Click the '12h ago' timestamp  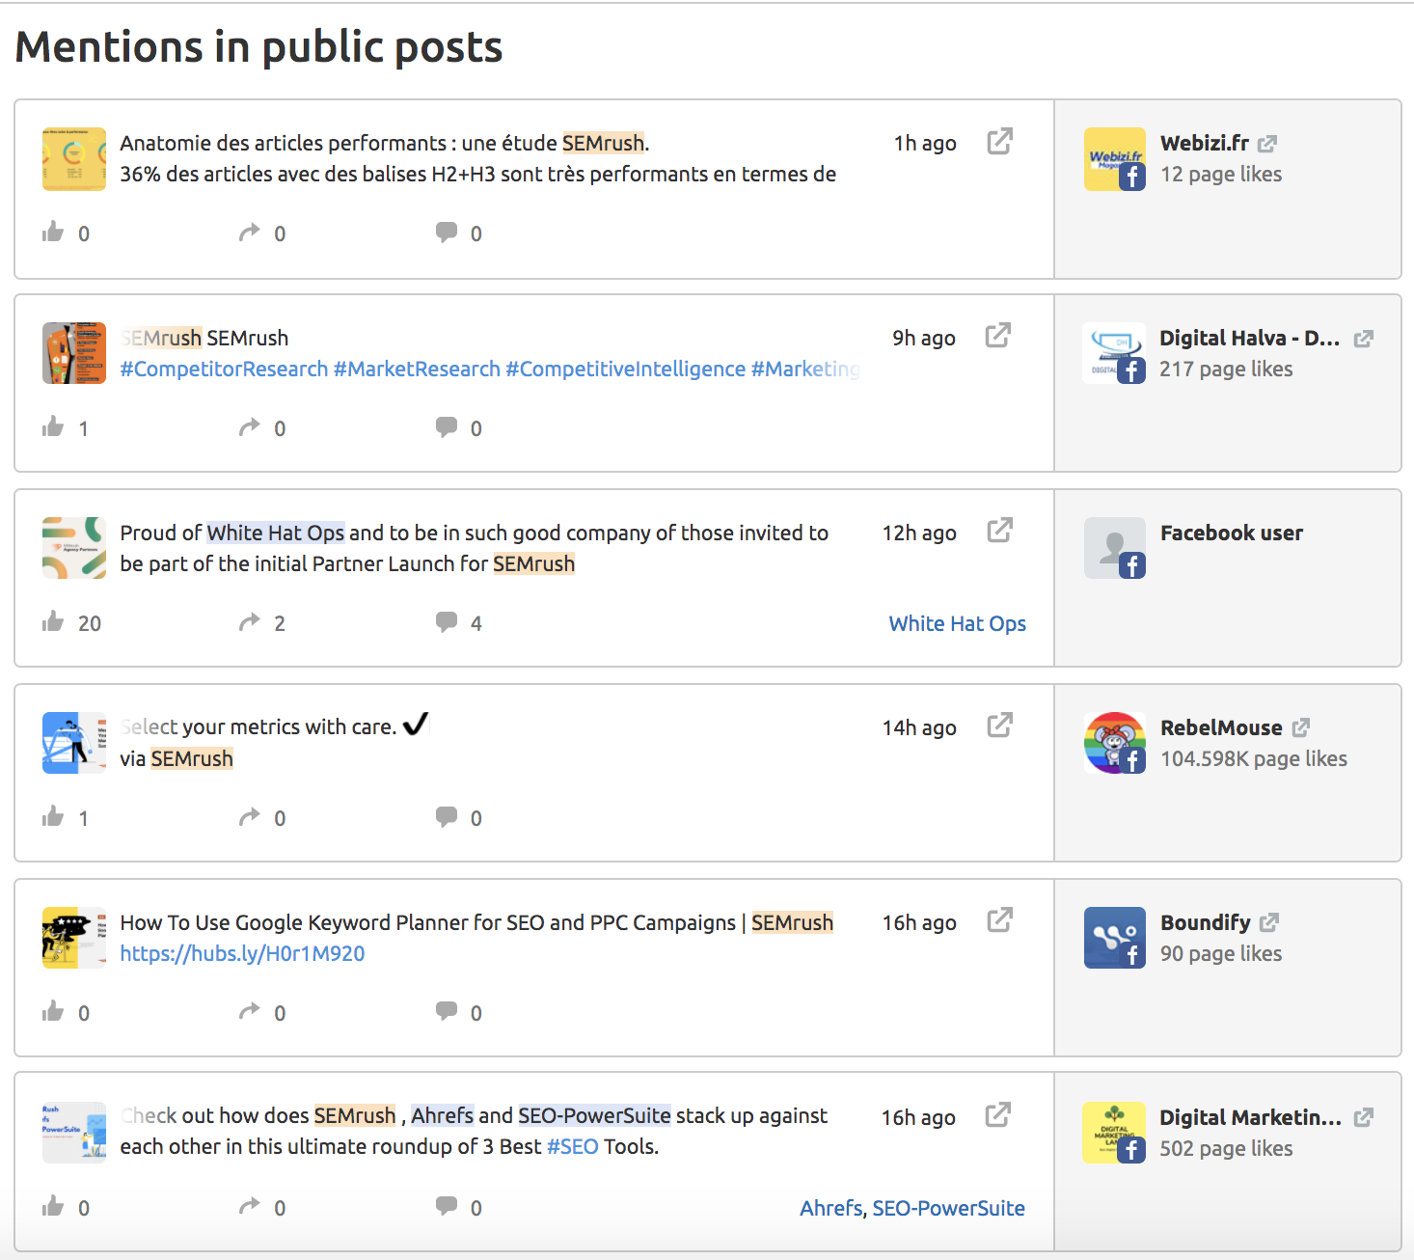[919, 533]
